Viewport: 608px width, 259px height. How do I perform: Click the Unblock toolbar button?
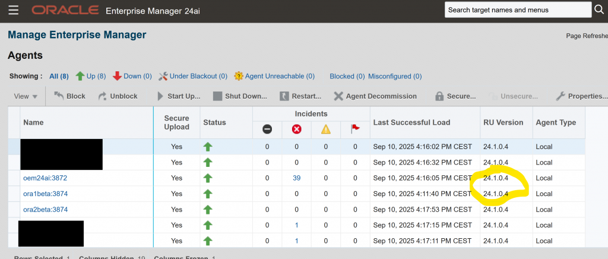click(x=118, y=96)
